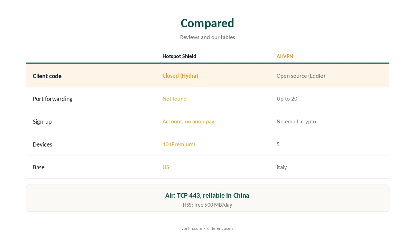Click the "Up to 20" cell
The height and width of the screenshot is (235, 415).
pyautogui.click(x=287, y=98)
